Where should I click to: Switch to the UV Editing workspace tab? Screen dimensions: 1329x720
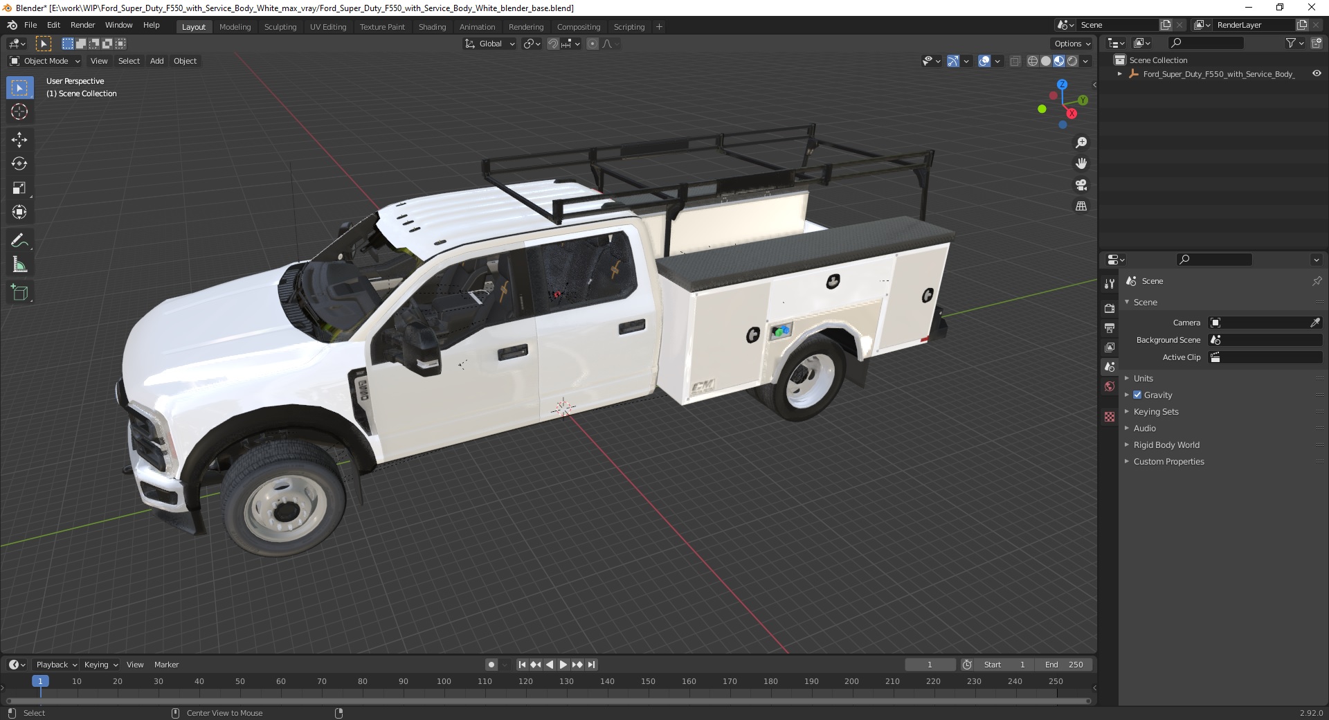[328, 27]
